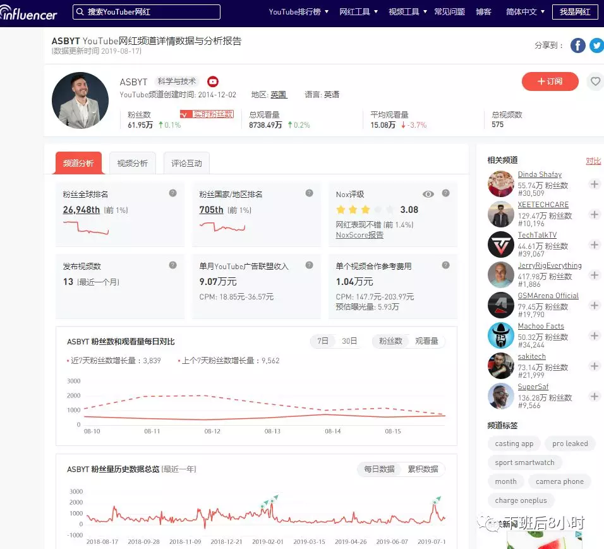Show 观看量 in daily chart

coord(426,341)
